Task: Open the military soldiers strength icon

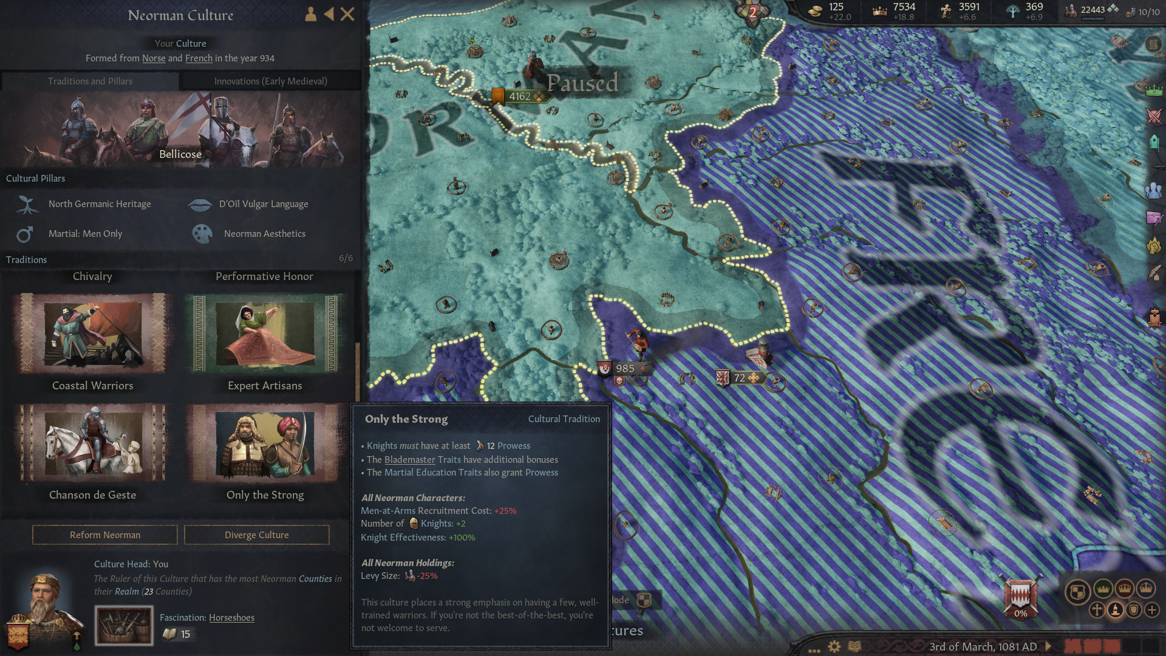Action: 1071,10
